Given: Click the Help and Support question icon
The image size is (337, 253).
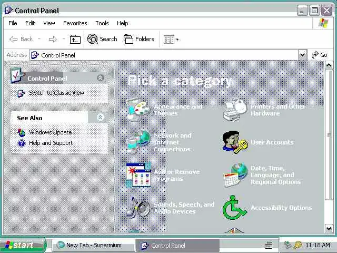Looking at the screenshot, I should pos(22,143).
